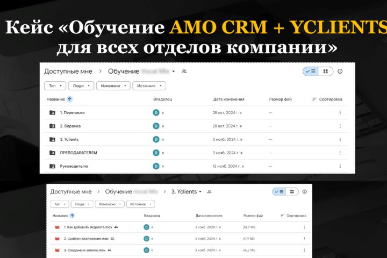Open folder 1. Переписки
The height and width of the screenshot is (258, 387).
[x=73, y=112]
